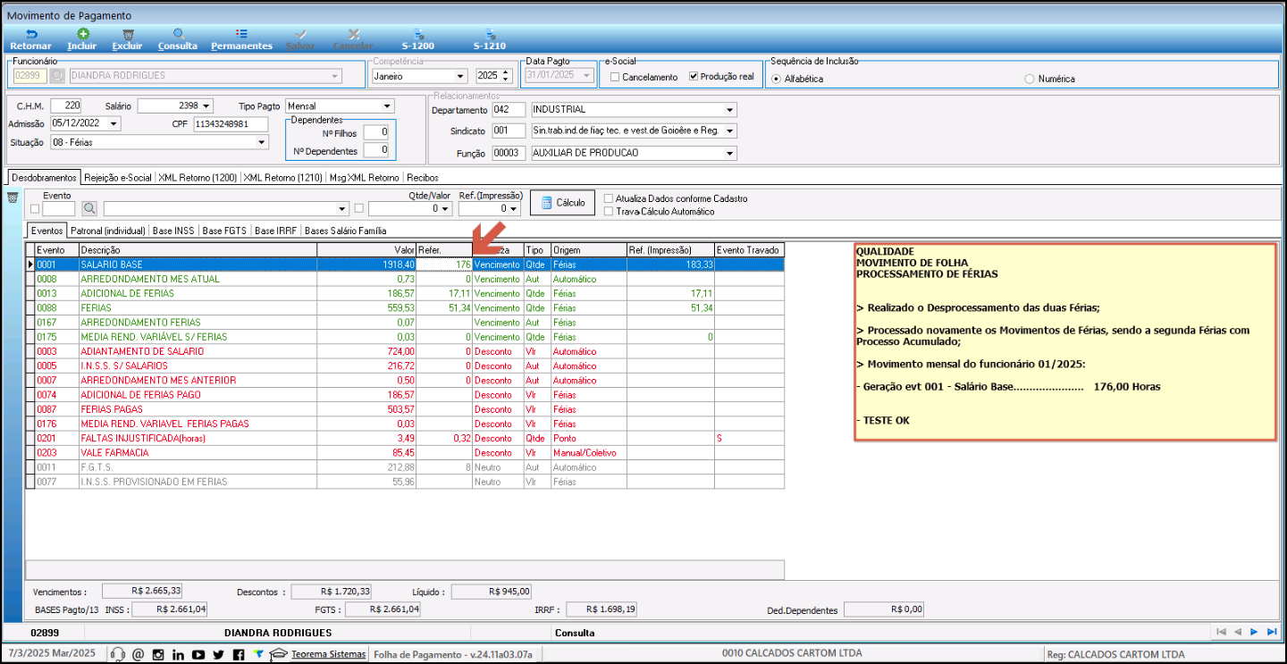The width and height of the screenshot is (1287, 664).
Task: Enable Atualiza Dados conforme Cadastro checkbox
Action: point(609,198)
